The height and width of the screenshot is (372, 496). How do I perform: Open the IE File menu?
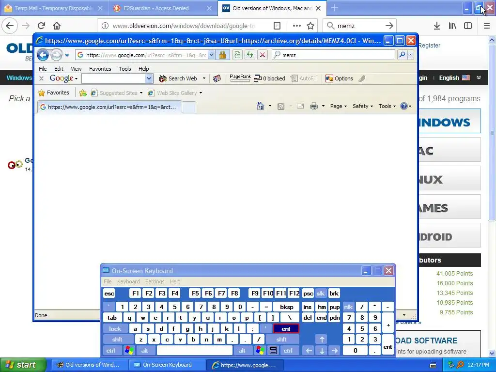tap(43, 69)
